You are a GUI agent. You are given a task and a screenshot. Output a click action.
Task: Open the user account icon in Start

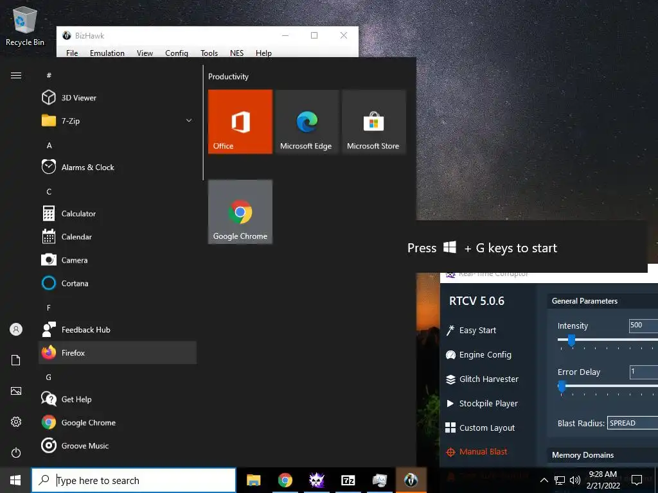[x=16, y=329]
